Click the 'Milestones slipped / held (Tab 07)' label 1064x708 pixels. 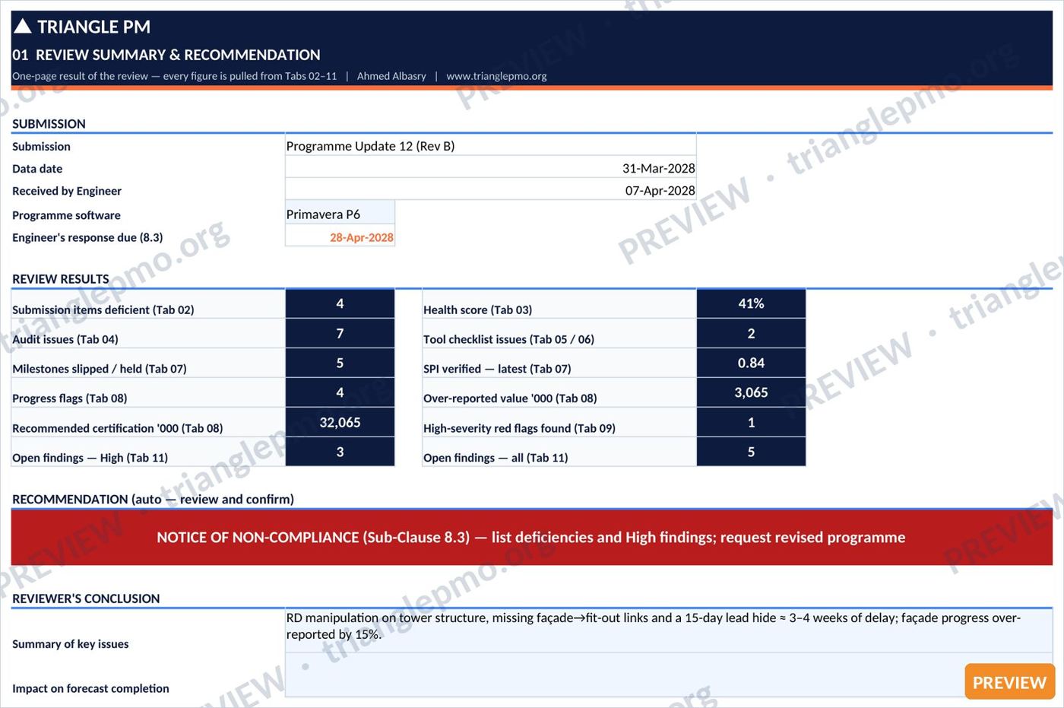(100, 369)
